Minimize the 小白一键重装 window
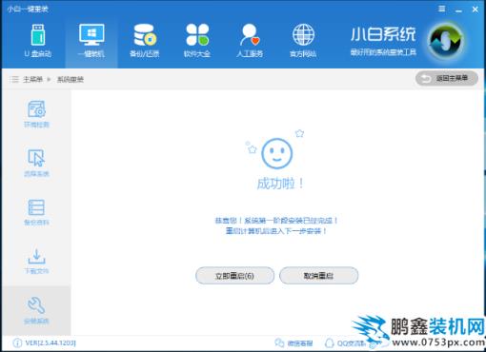Screen dimensions: 486x352 point(458,10)
